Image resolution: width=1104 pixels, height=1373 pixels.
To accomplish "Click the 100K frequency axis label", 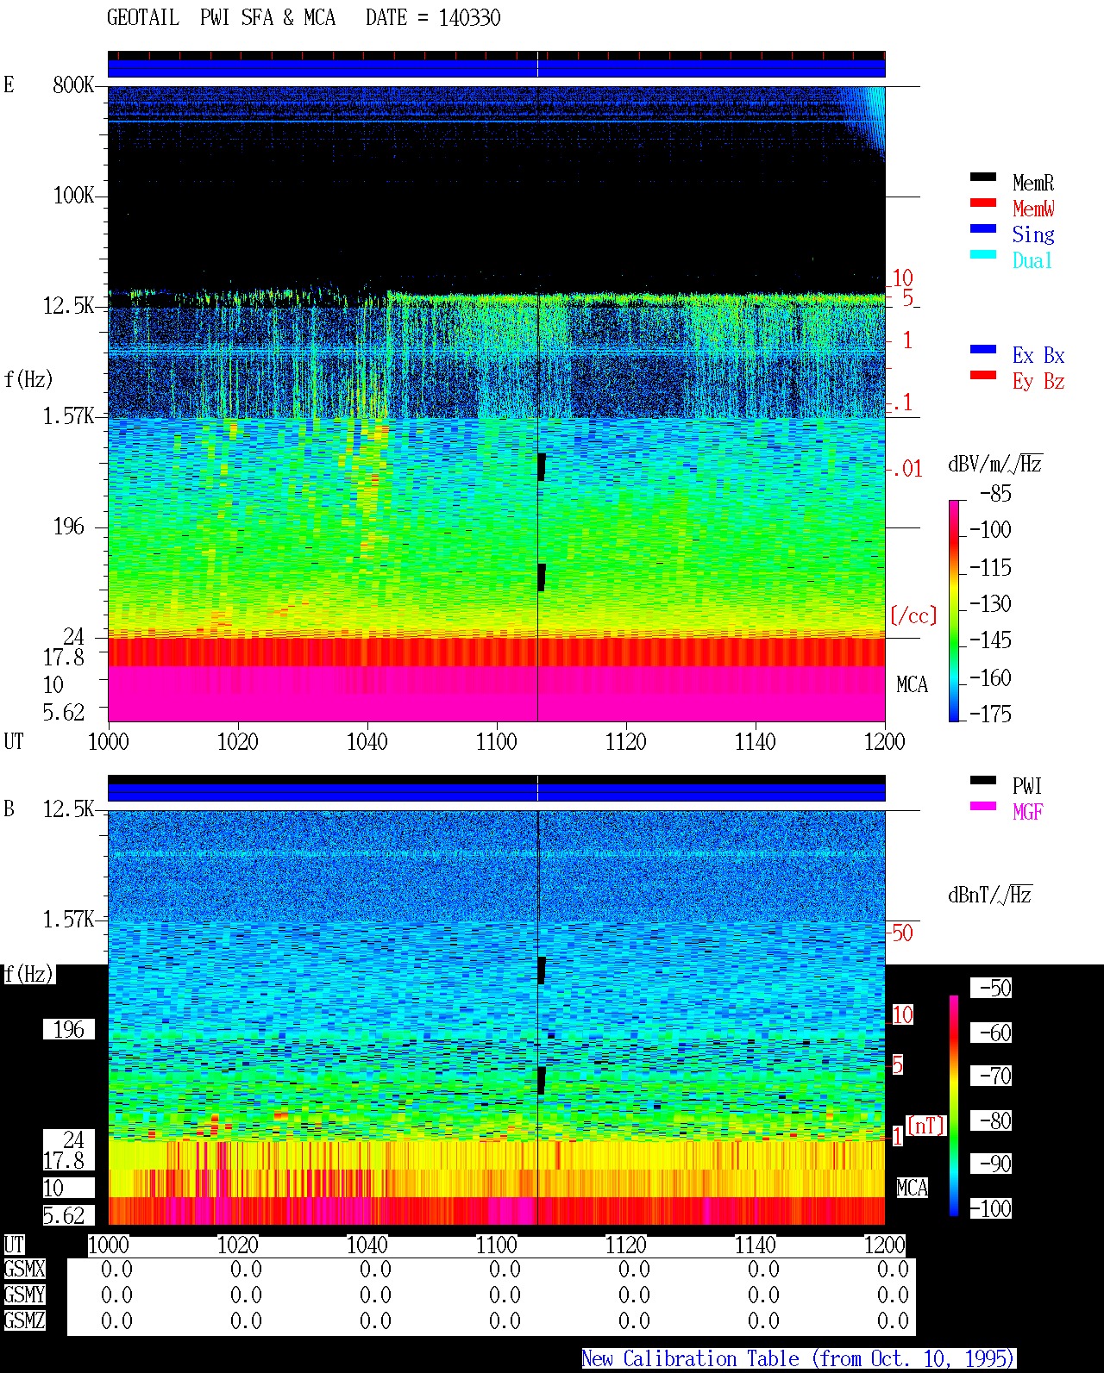I will (x=73, y=195).
